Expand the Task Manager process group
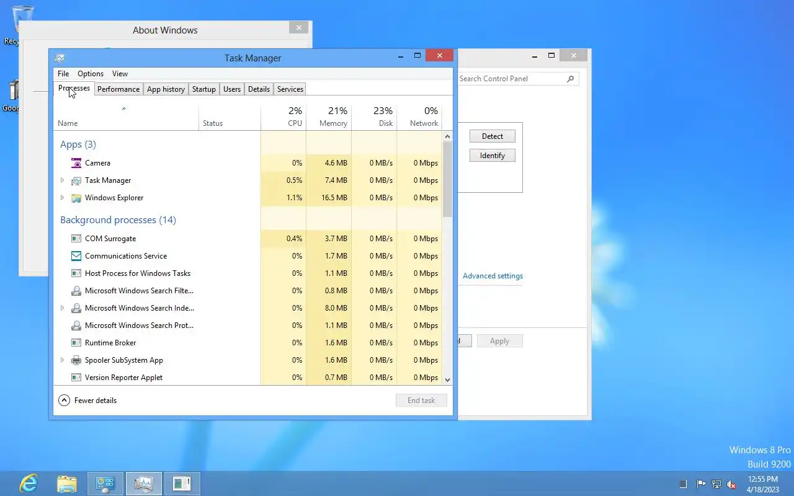Screen dimensions: 794x496 (x=62, y=180)
